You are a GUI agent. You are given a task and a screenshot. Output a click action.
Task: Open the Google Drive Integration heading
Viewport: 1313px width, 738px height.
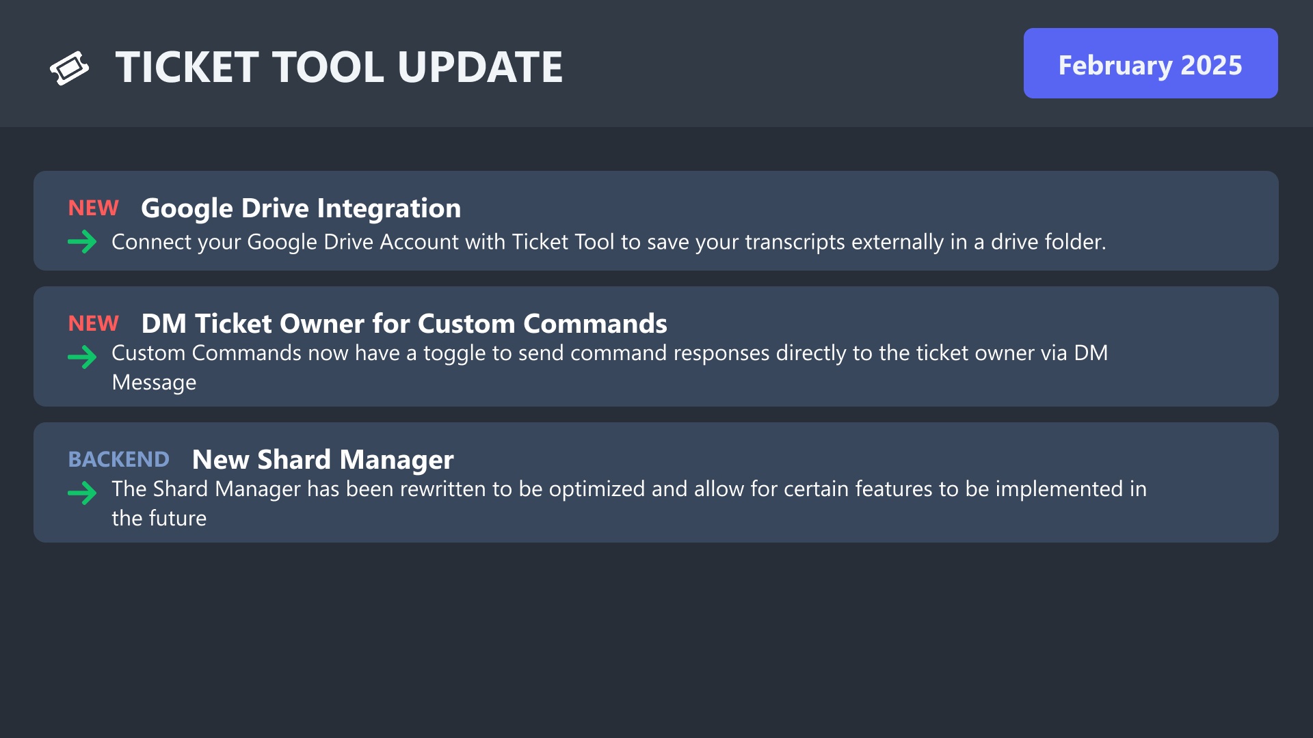pyautogui.click(x=301, y=208)
